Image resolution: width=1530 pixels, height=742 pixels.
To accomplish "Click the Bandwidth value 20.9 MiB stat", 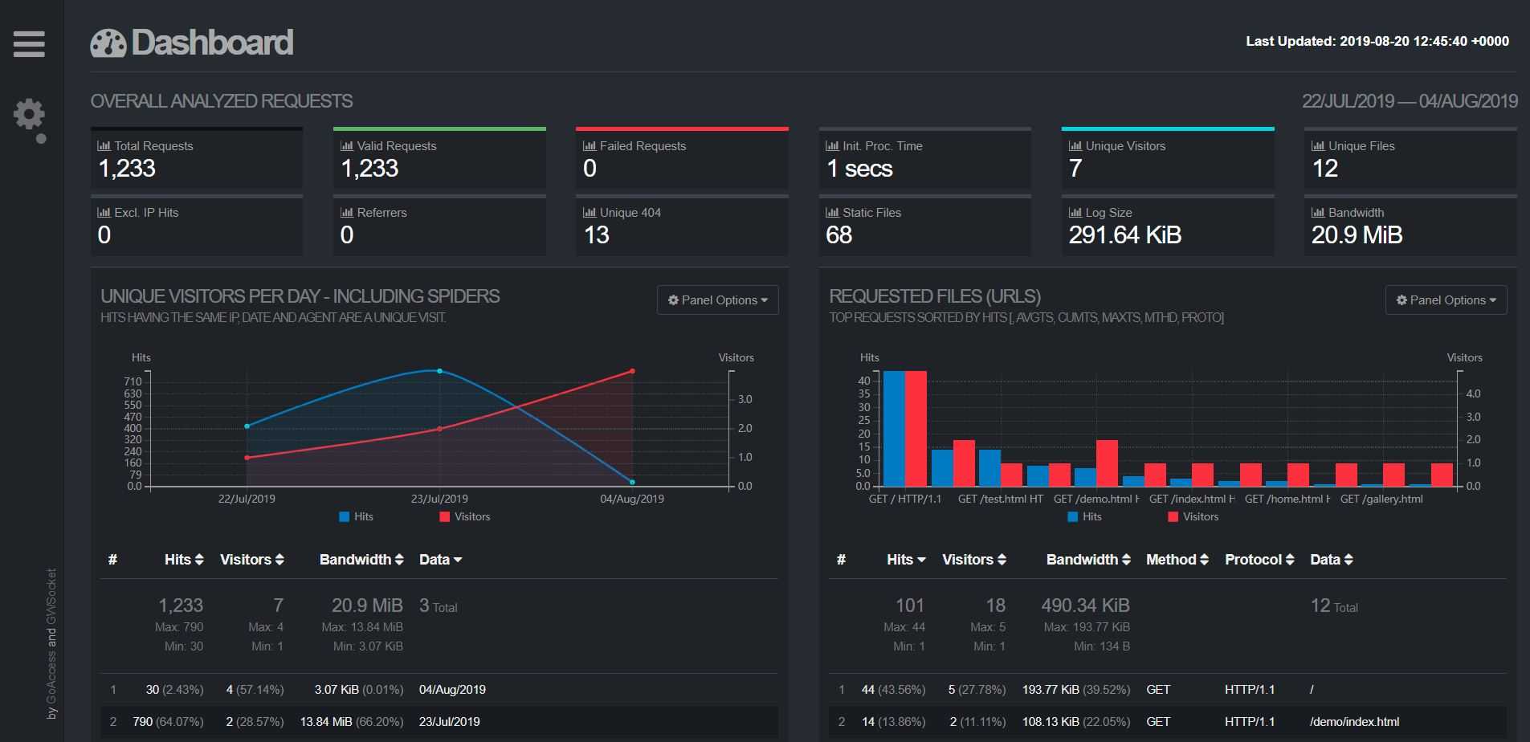I will tap(1357, 235).
